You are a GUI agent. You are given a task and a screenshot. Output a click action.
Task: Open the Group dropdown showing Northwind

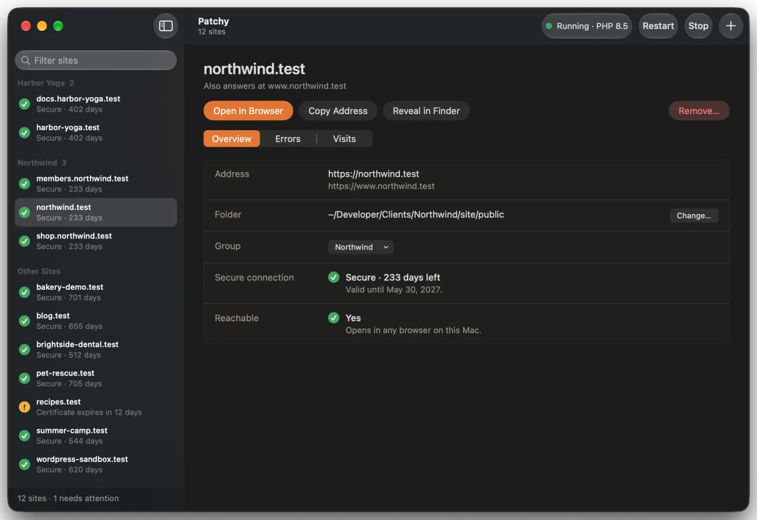tap(361, 247)
